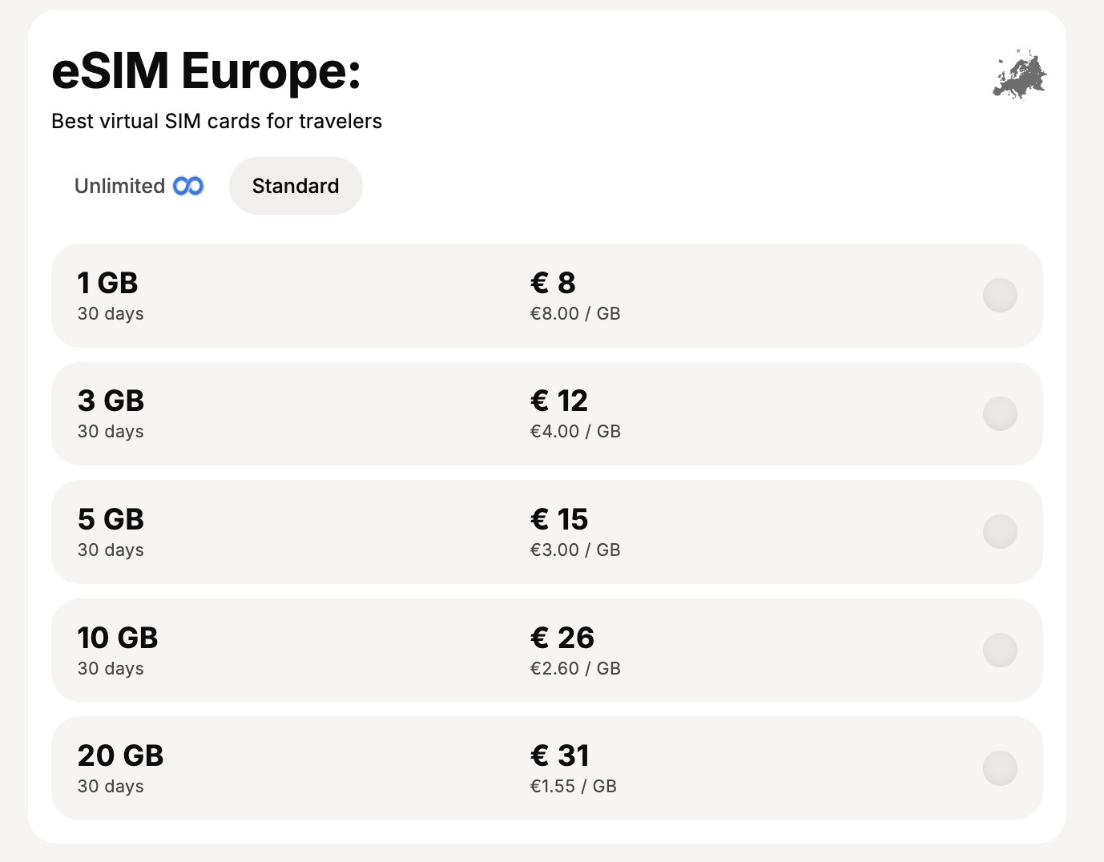Pick the 5 GB plan radio button

click(1000, 532)
